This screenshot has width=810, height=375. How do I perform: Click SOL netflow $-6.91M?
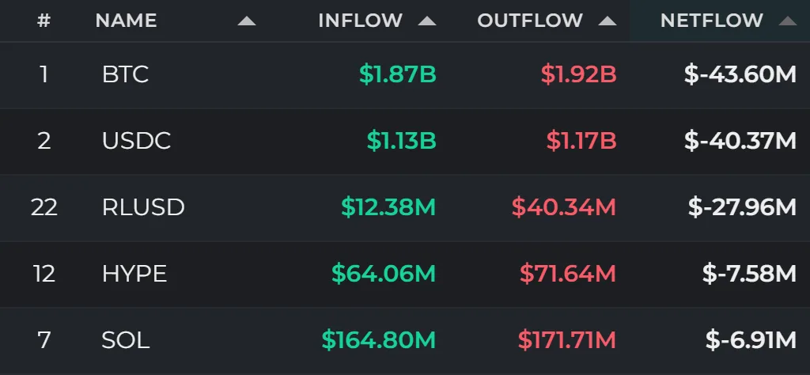(751, 340)
